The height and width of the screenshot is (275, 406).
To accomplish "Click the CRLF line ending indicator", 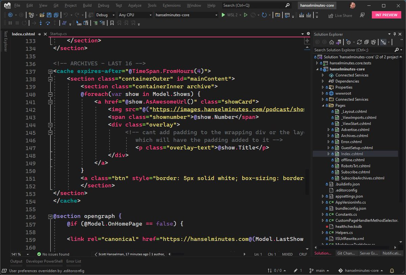I will click(303, 254).
